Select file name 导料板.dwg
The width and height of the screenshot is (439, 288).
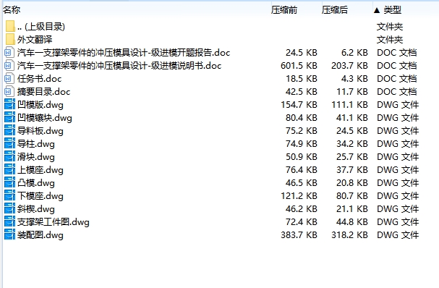tap(41, 130)
